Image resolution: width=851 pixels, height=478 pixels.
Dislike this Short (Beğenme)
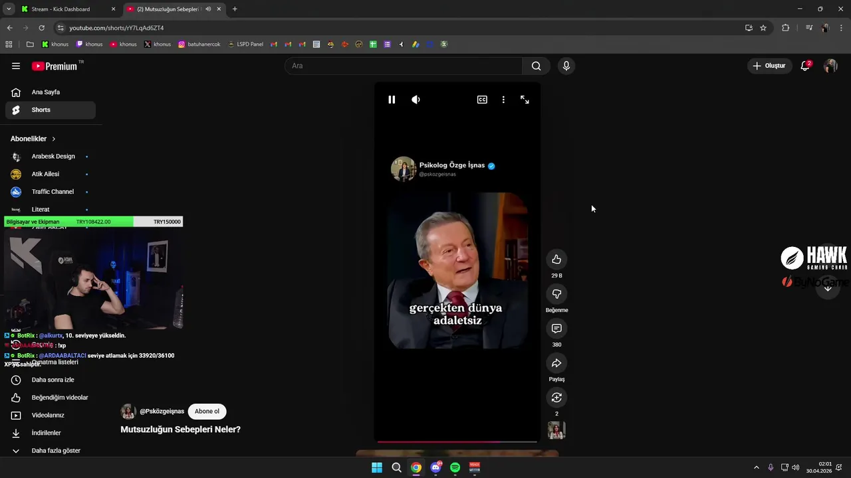[x=556, y=294]
